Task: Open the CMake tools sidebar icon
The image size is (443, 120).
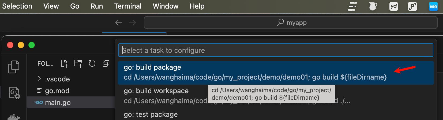Action: click(14, 93)
